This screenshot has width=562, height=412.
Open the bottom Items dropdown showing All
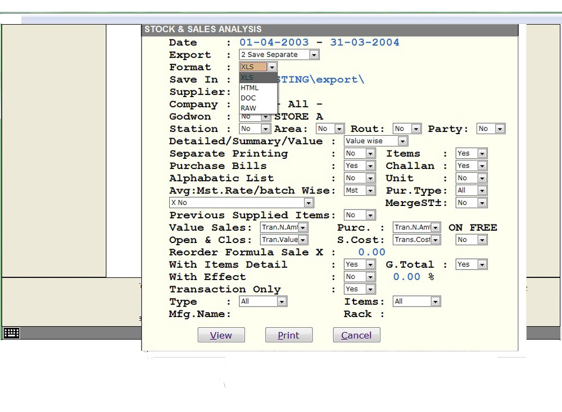[416, 301]
